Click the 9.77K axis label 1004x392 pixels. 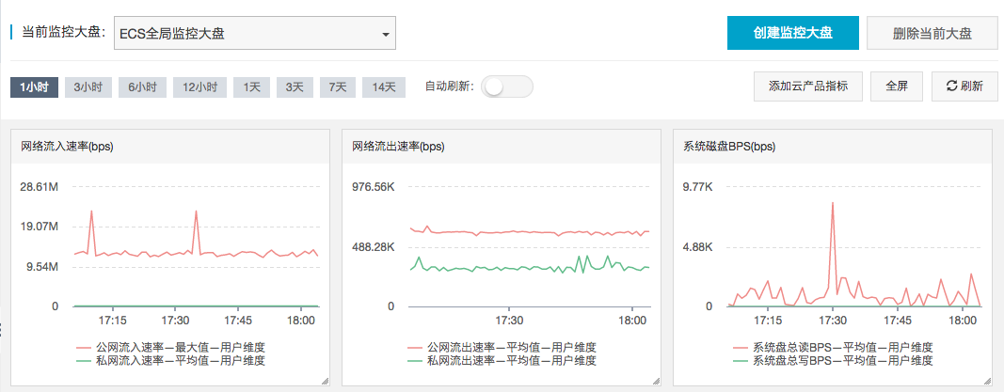coord(700,187)
